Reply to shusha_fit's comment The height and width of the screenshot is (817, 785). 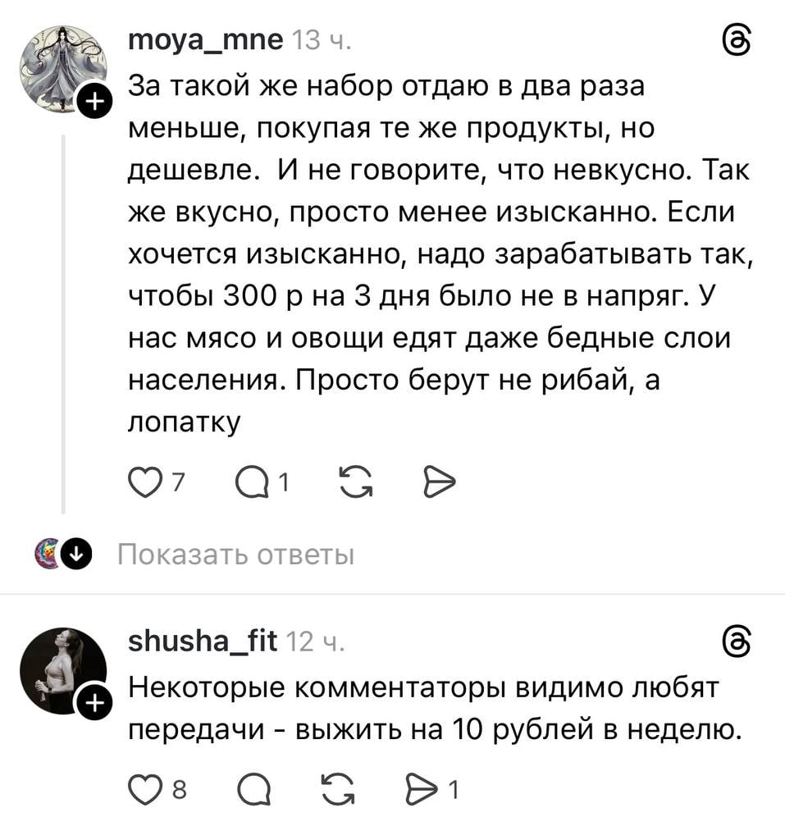[x=251, y=792]
